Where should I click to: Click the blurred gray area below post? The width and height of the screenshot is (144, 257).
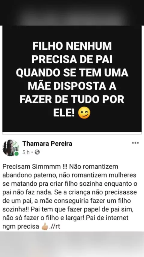click(72, 244)
